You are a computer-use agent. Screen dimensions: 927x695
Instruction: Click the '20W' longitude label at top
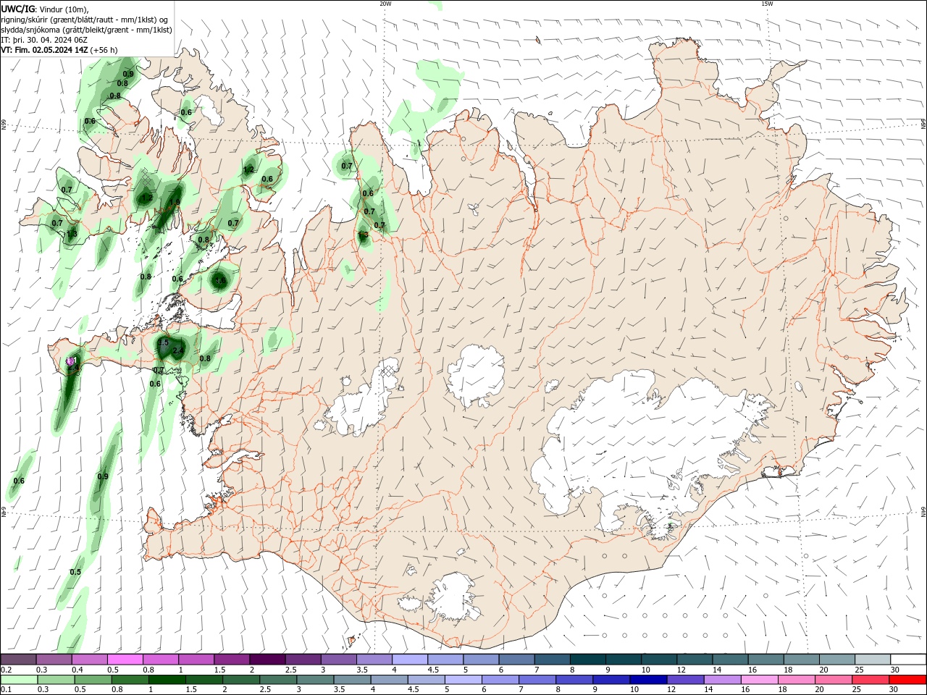point(385,4)
